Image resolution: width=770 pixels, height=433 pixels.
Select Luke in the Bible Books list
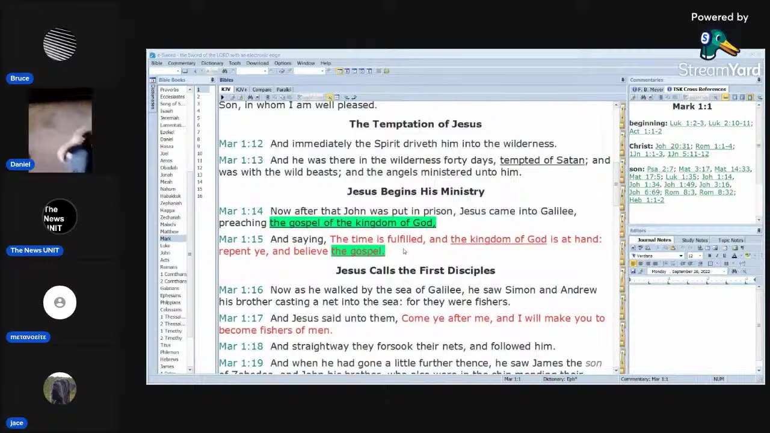165,246
